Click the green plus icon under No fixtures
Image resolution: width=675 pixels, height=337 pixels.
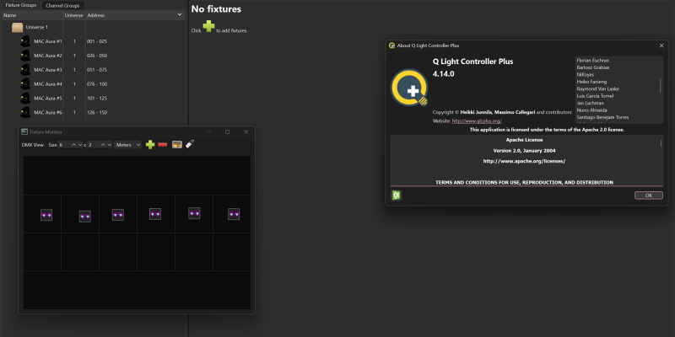coord(208,27)
